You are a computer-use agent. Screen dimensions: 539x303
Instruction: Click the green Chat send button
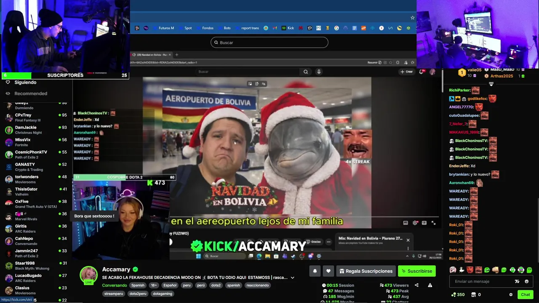(x=525, y=295)
